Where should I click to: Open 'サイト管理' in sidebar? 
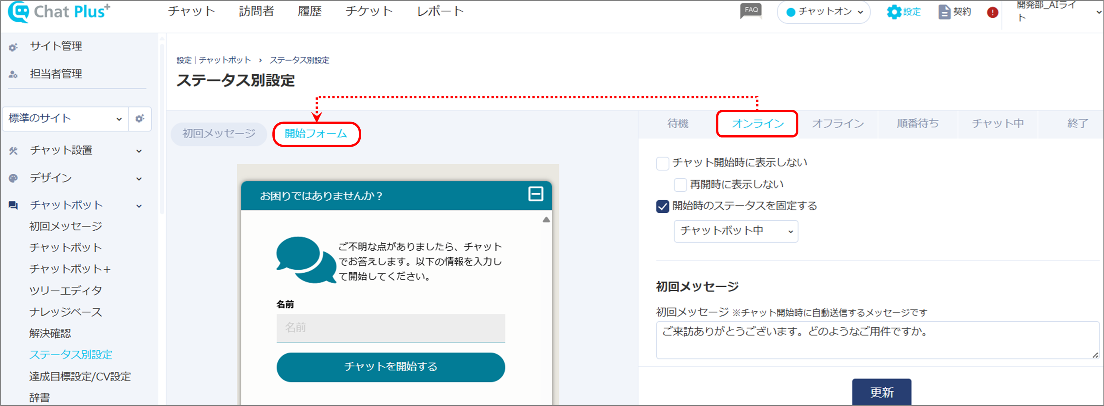pyautogui.click(x=56, y=46)
